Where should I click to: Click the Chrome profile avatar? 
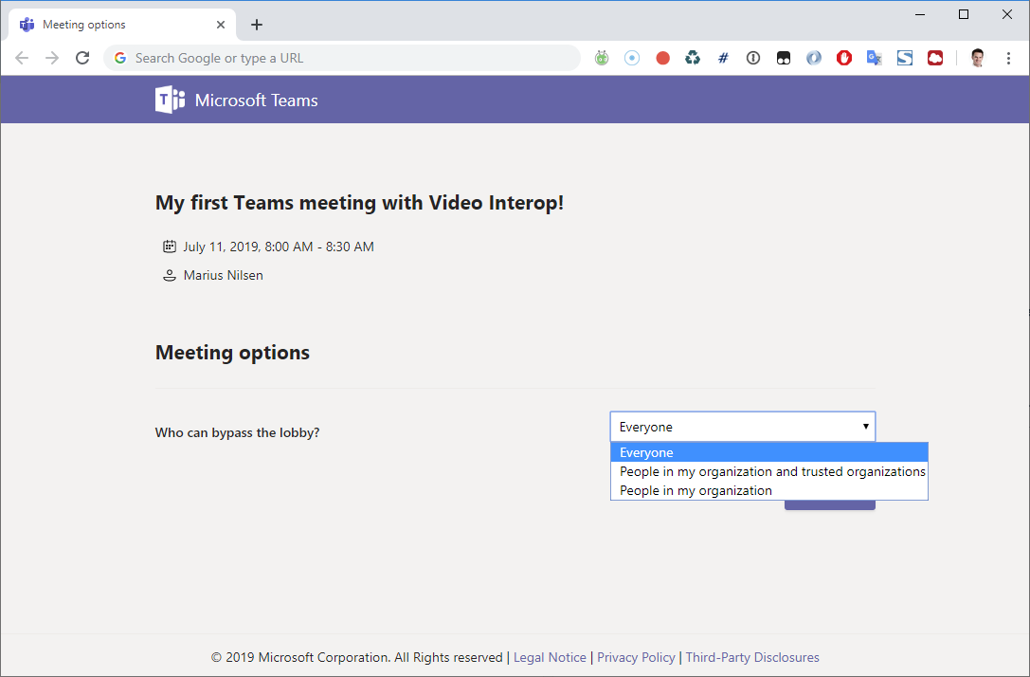977,58
